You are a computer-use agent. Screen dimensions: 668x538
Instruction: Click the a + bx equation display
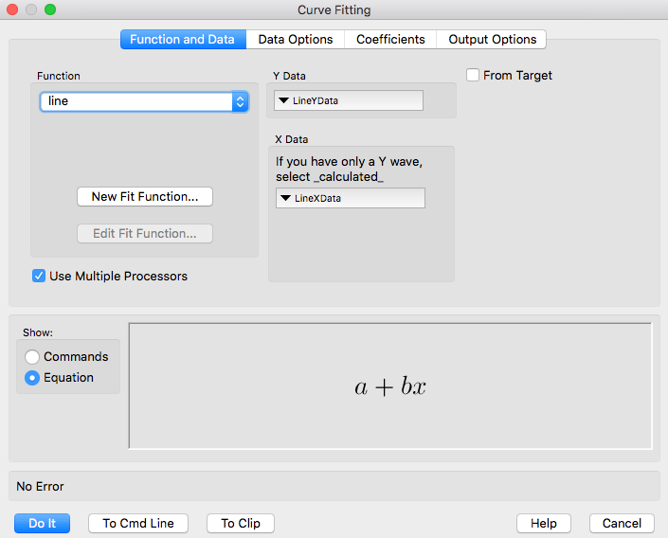[x=390, y=386]
